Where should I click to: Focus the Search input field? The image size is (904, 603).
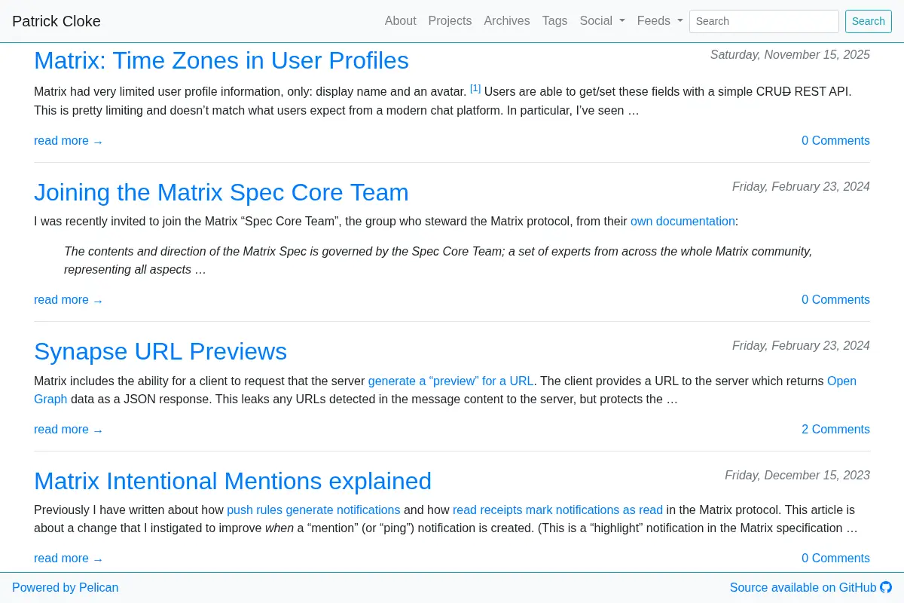[x=764, y=21]
